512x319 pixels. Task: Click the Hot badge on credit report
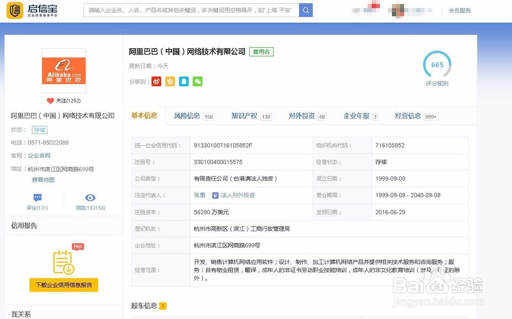[x=78, y=246]
